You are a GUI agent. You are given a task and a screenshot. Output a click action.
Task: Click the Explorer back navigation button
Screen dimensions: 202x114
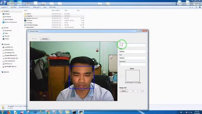click(2, 3)
